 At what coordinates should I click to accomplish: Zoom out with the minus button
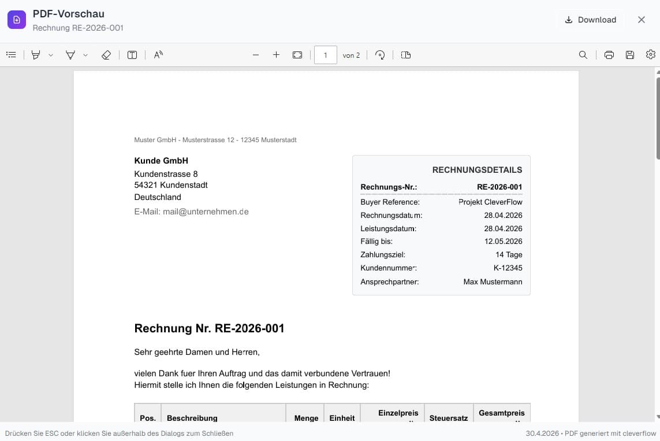coord(255,55)
